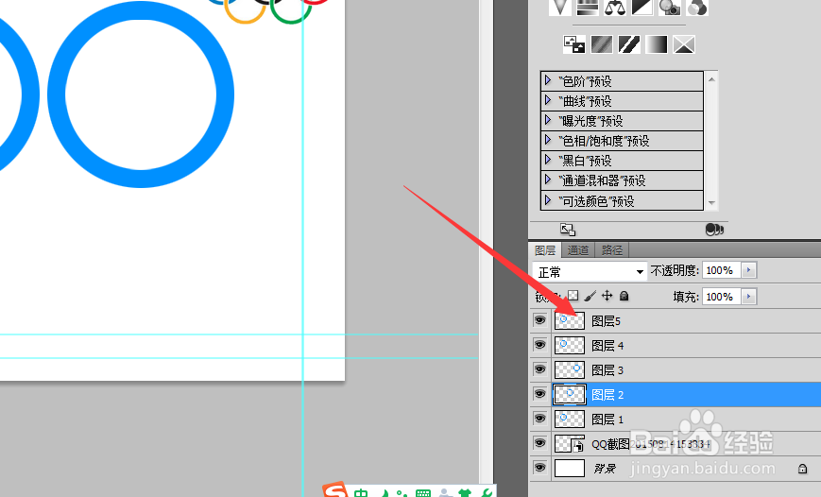Add a Vibrance adjustment layer
Screen dimensions: 821x497
559,8
